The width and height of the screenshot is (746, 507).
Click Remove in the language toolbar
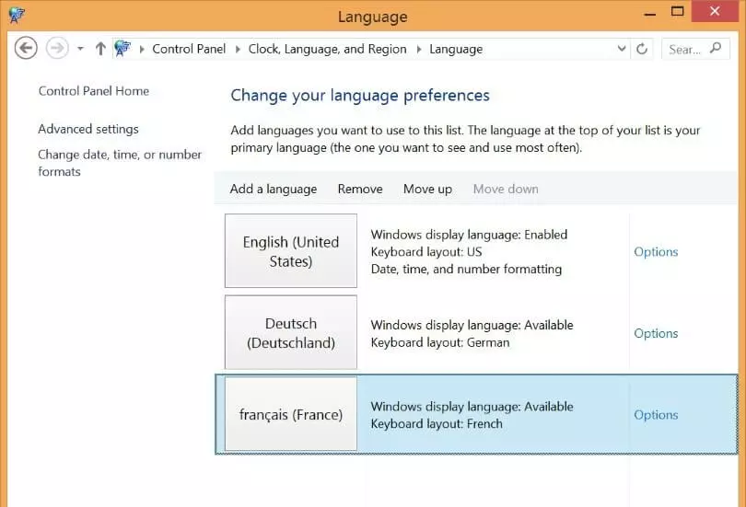[360, 190]
